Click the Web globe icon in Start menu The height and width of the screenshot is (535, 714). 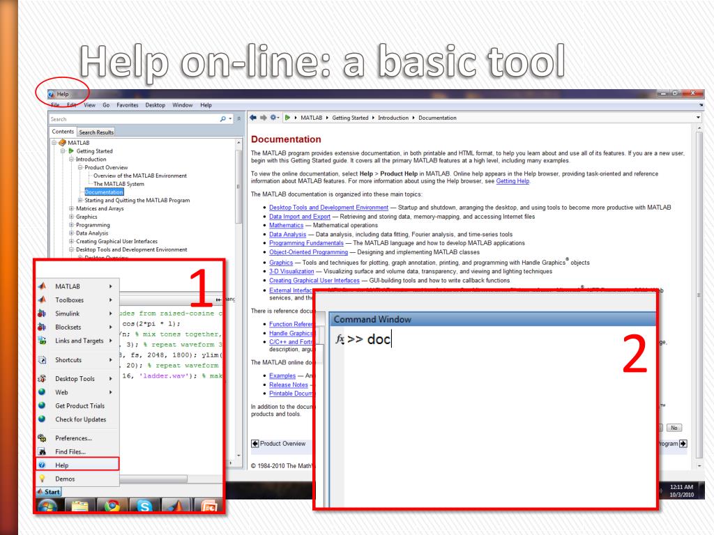click(42, 392)
